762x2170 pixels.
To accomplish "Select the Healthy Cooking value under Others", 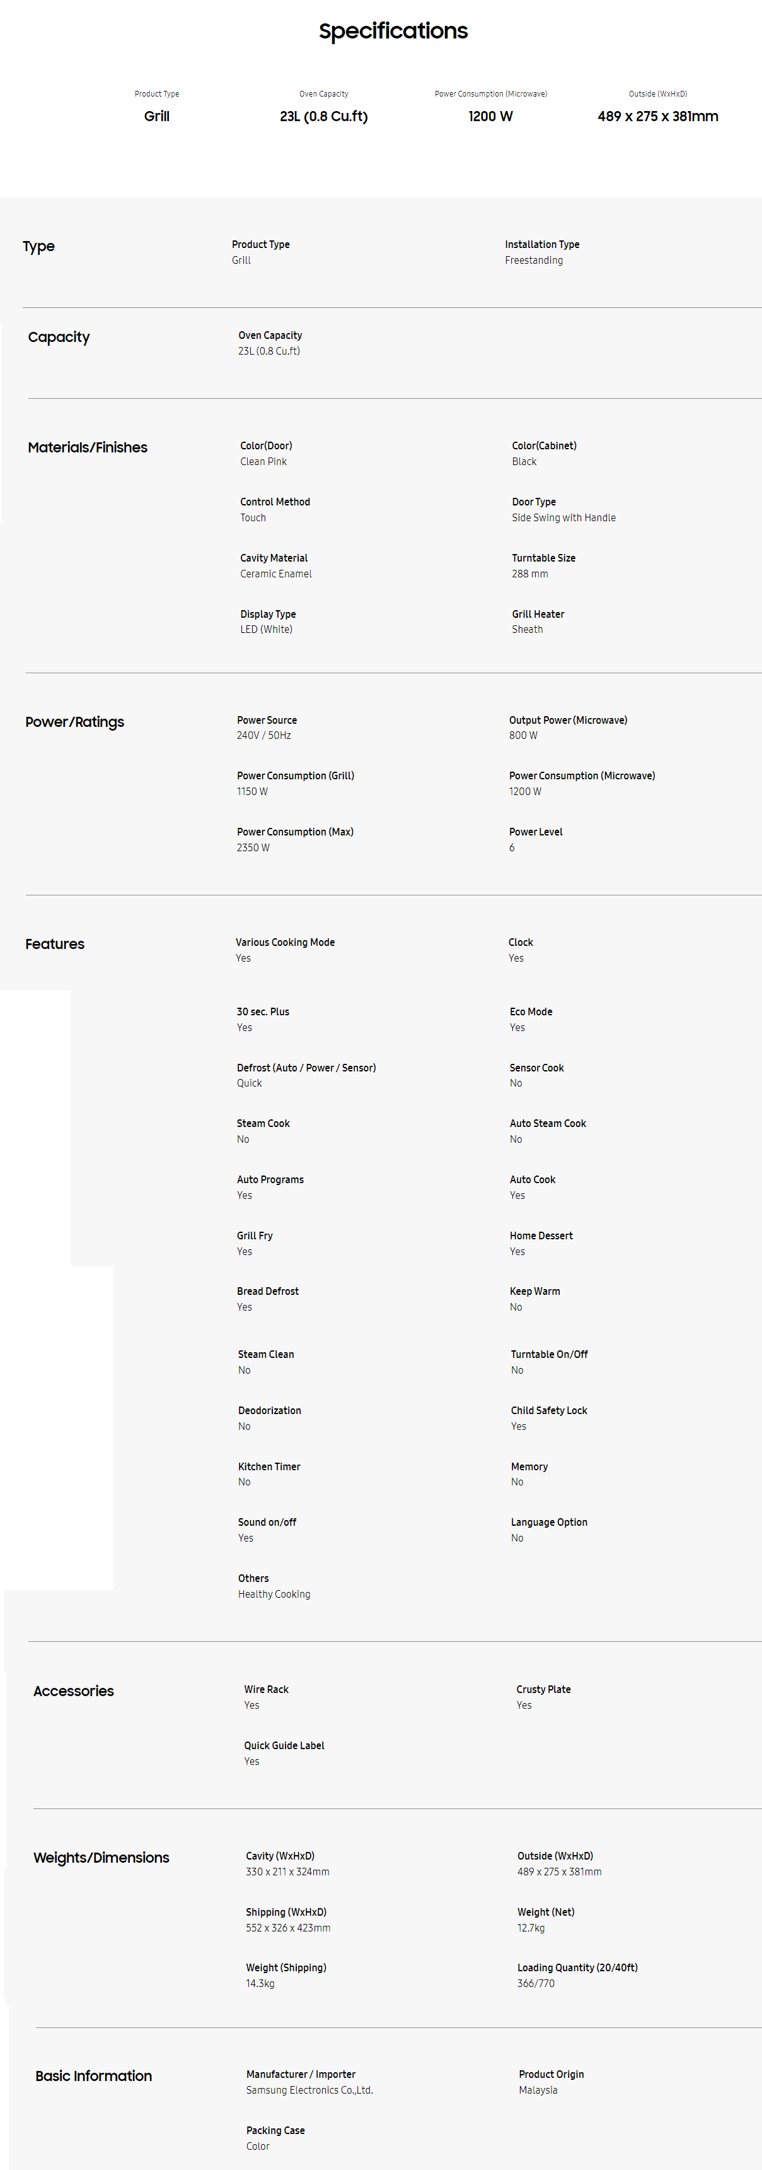I will click(274, 1594).
